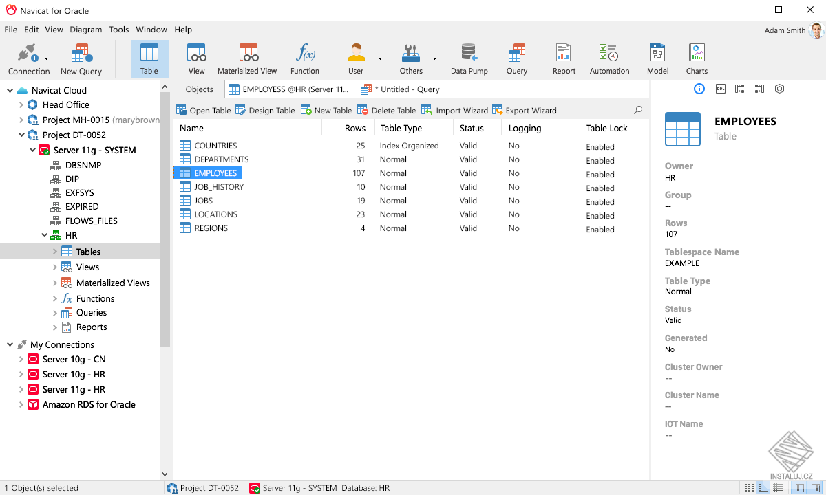Select the Reports tree item

pyautogui.click(x=84, y=327)
